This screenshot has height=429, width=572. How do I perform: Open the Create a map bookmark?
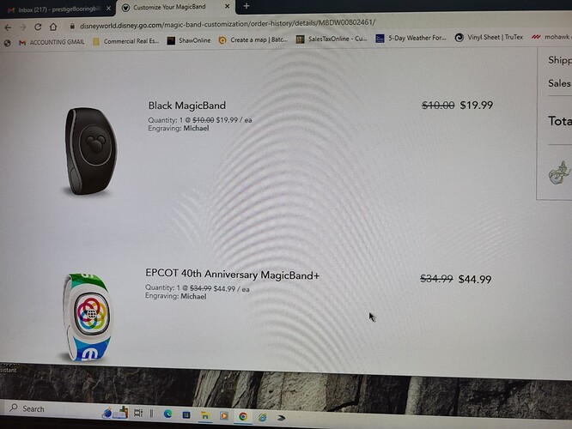tap(253, 39)
